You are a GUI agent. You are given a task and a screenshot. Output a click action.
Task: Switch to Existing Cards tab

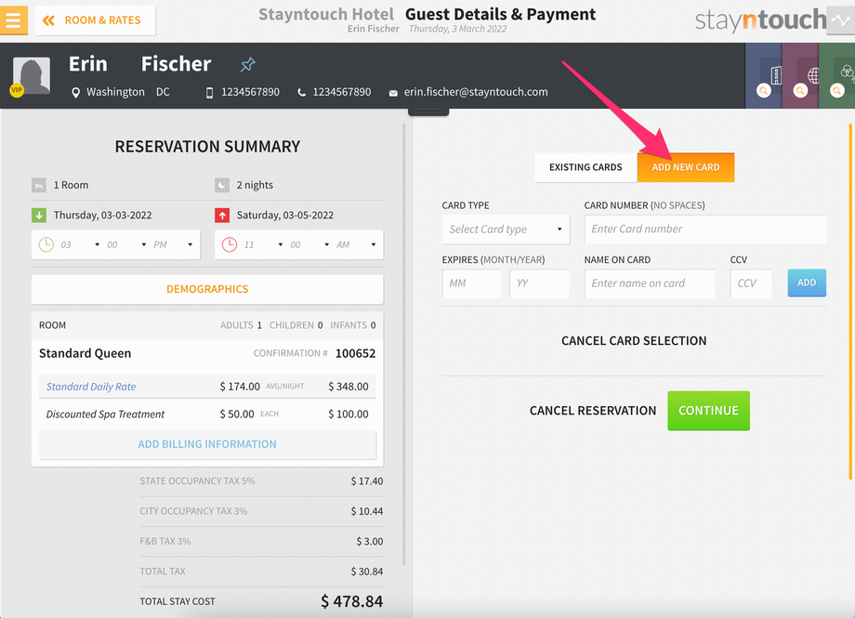(x=585, y=167)
